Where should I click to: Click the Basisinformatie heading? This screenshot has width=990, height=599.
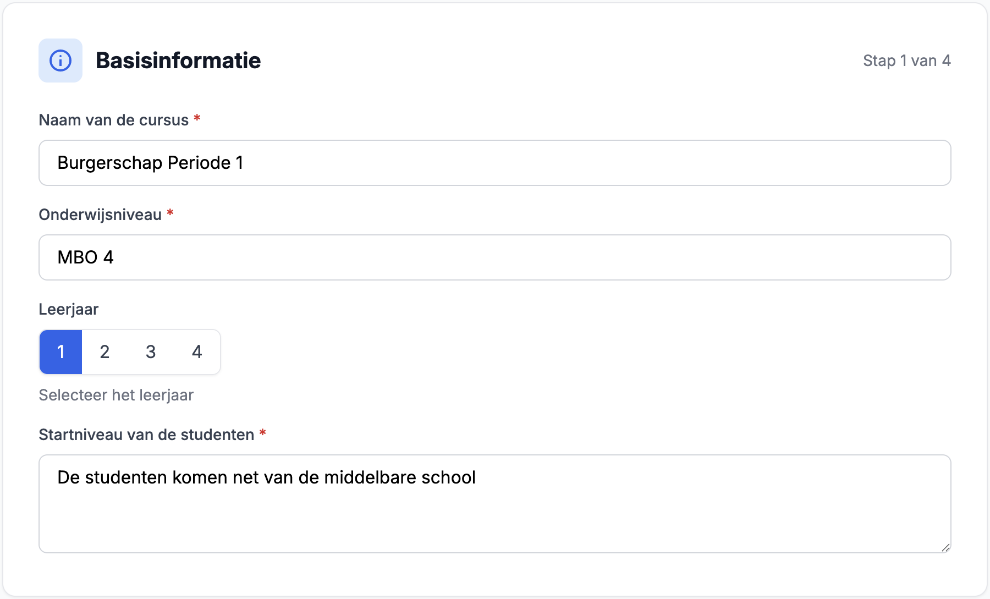click(179, 61)
